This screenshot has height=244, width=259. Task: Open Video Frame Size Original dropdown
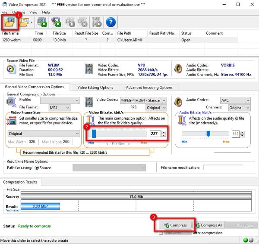(x=44, y=133)
